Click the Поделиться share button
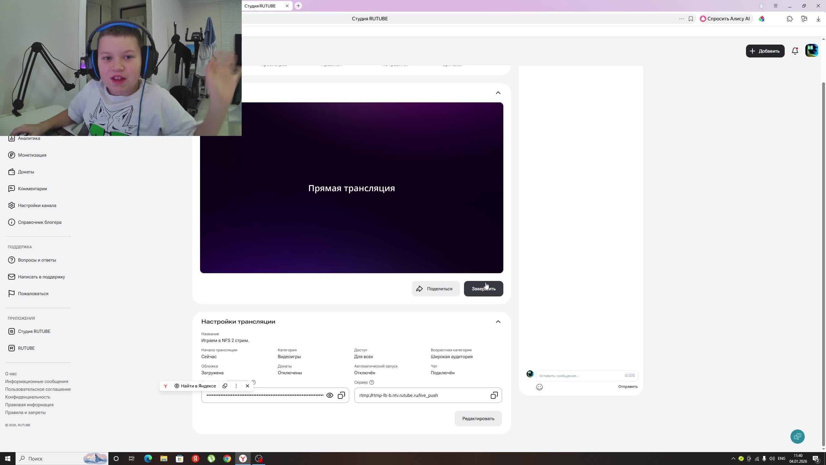Screen dimensions: 826x465 click(435, 289)
